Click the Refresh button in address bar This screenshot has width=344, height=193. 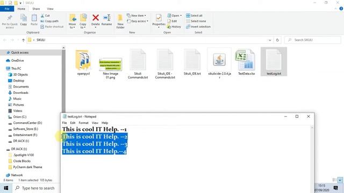pyautogui.click(x=277, y=40)
